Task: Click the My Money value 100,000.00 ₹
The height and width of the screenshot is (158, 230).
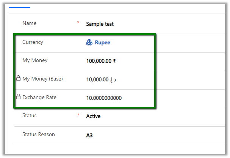Action: [101, 61]
